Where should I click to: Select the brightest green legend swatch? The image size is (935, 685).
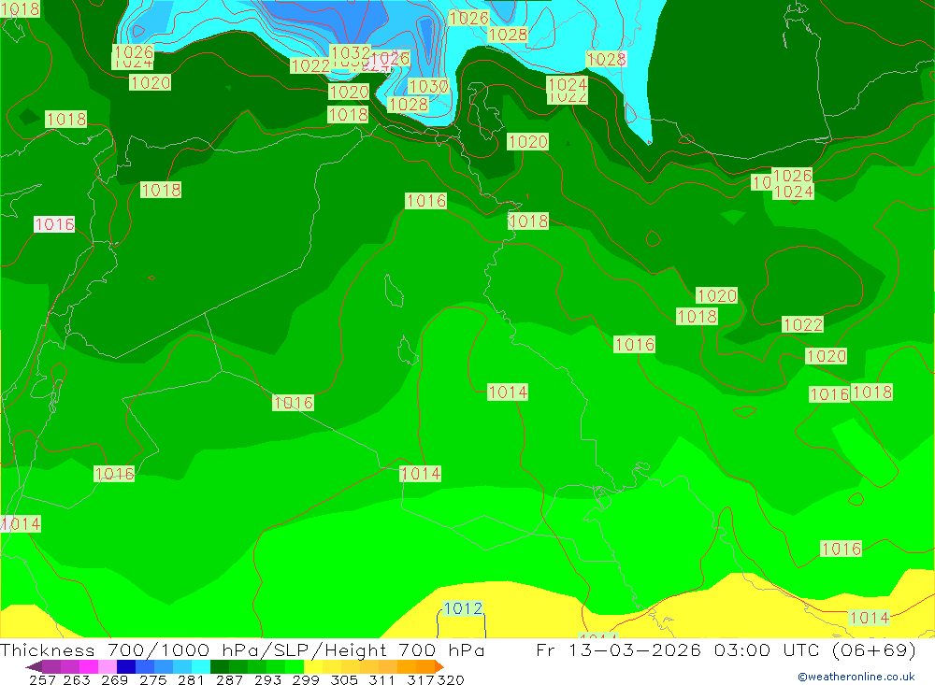coord(295,666)
